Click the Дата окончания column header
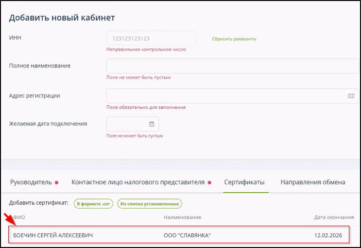361x248 pixels. pyautogui.click(x=334, y=217)
